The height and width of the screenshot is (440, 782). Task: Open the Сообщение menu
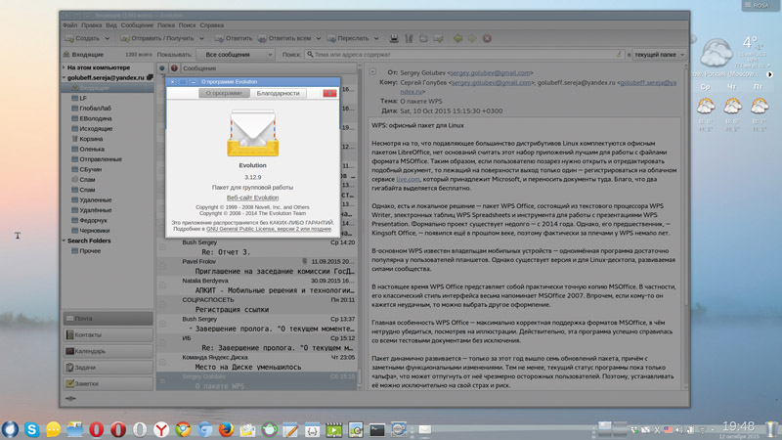[137, 25]
